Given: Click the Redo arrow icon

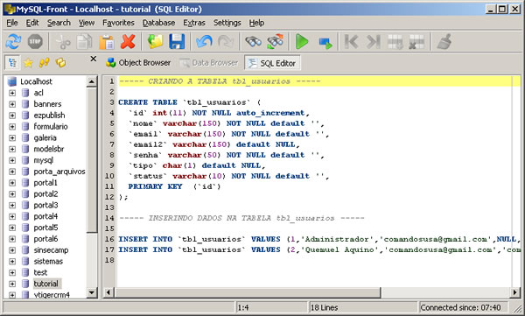Looking at the screenshot, I should click(226, 42).
